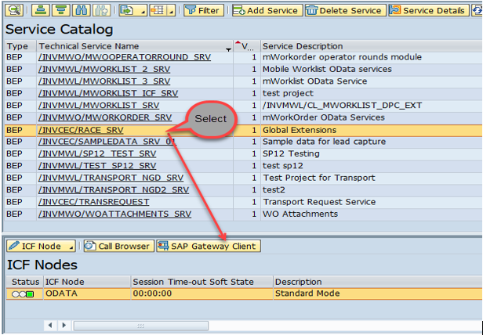Open the Filter tool
This screenshot has height=335, width=483.
click(x=202, y=10)
